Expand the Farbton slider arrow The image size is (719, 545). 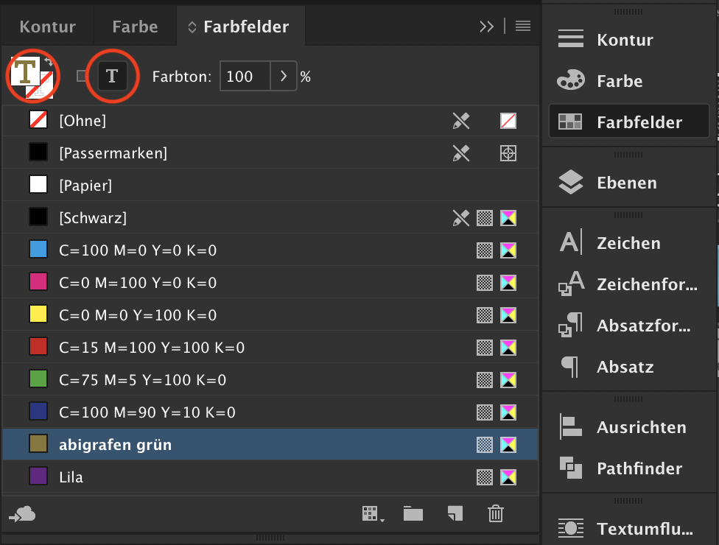click(284, 76)
